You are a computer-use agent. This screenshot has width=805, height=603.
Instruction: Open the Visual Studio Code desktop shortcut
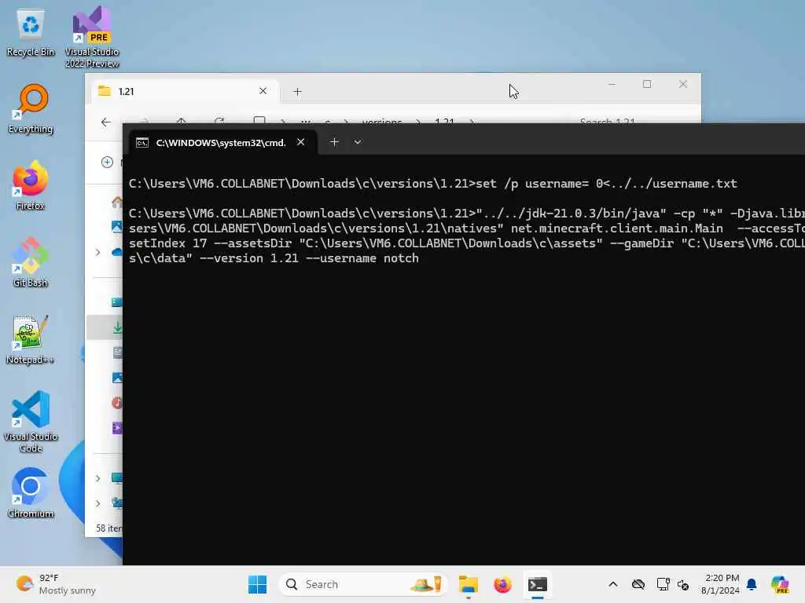coord(31,422)
